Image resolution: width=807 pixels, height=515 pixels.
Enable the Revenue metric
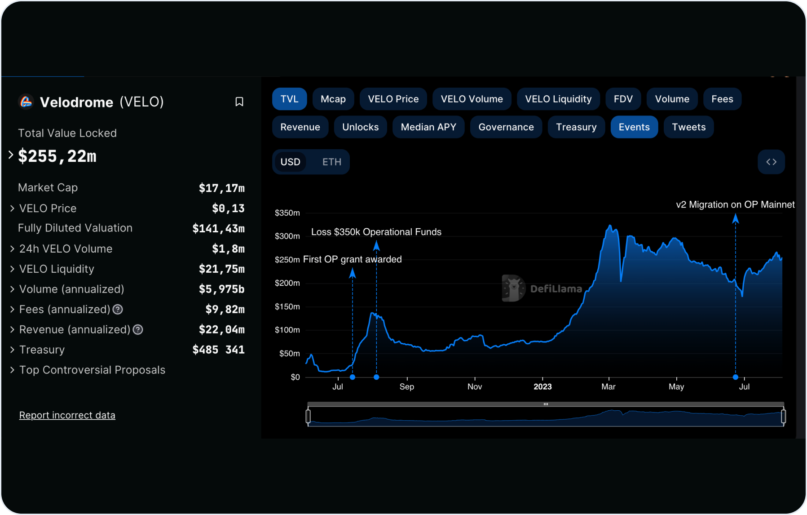[x=300, y=127]
